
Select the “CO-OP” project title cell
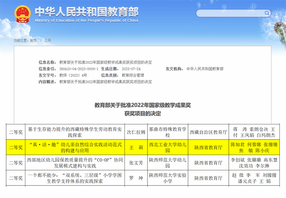click(74, 163)
